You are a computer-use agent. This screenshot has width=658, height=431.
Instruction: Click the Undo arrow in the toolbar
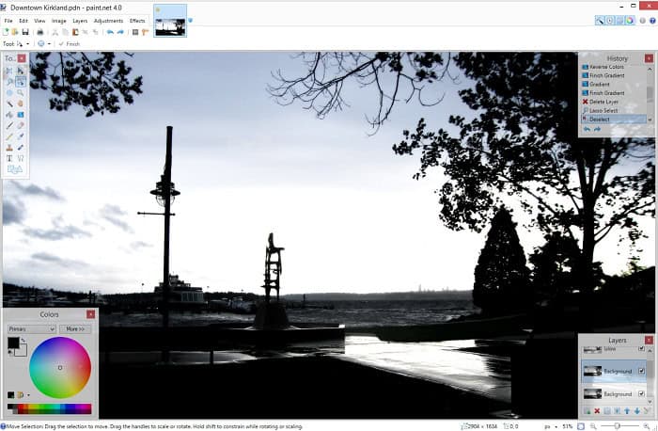(x=110, y=32)
